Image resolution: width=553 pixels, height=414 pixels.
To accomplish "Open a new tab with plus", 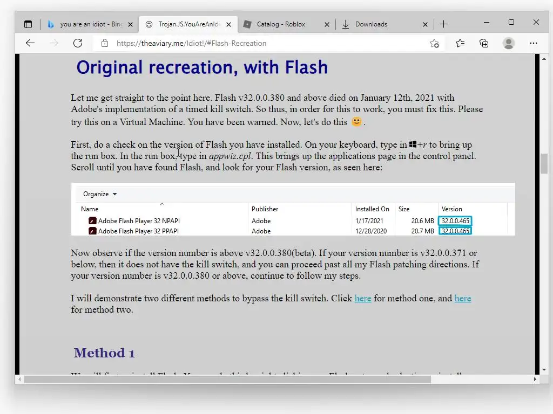I will tap(444, 24).
